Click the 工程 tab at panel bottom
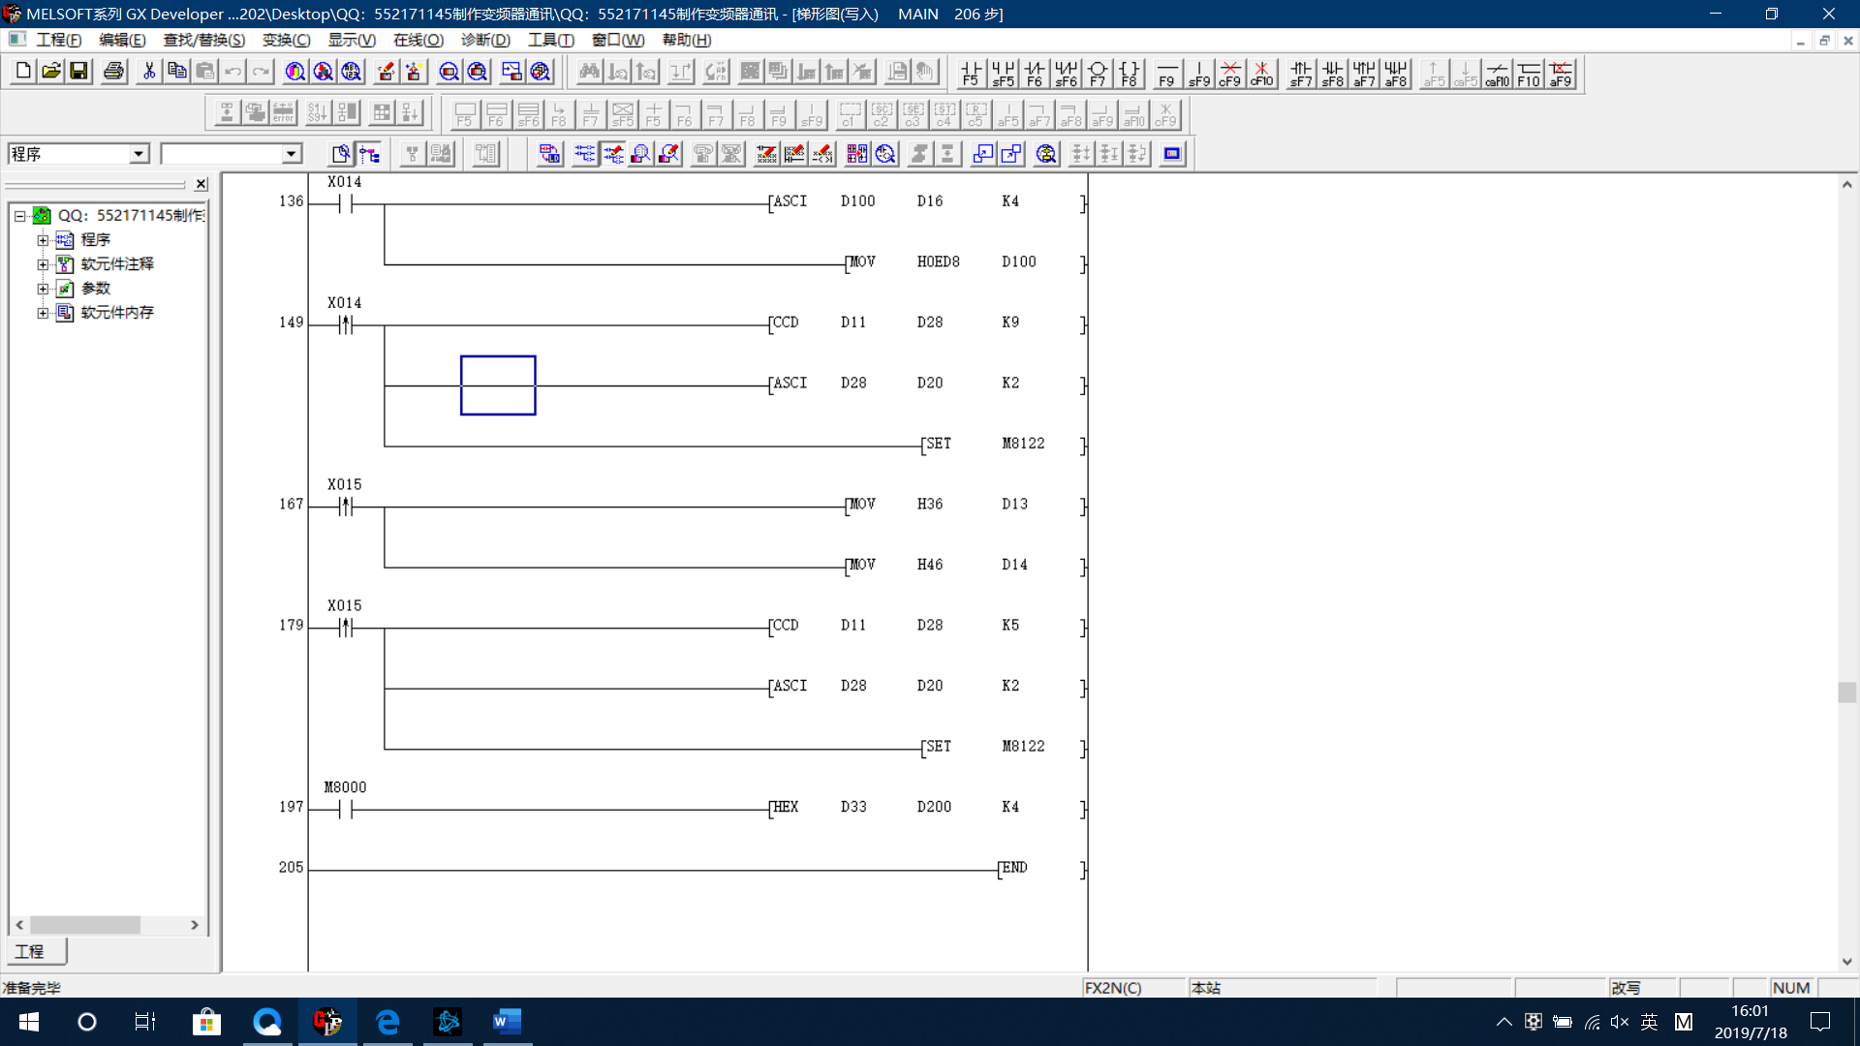This screenshot has width=1860, height=1046. click(31, 952)
